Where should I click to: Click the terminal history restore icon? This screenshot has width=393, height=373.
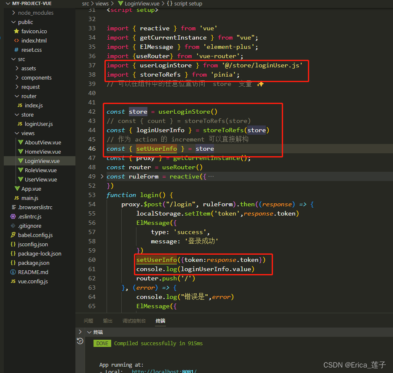click(x=80, y=341)
